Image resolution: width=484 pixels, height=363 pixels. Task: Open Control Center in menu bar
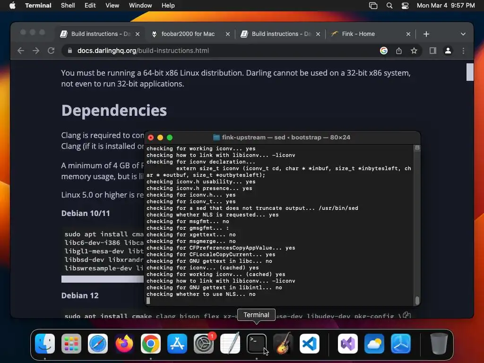coord(405,6)
